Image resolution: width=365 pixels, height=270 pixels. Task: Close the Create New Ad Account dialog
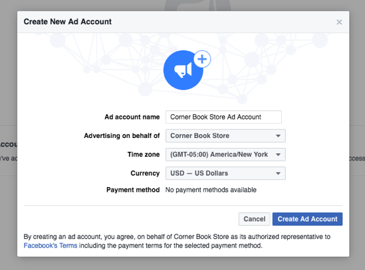point(339,22)
